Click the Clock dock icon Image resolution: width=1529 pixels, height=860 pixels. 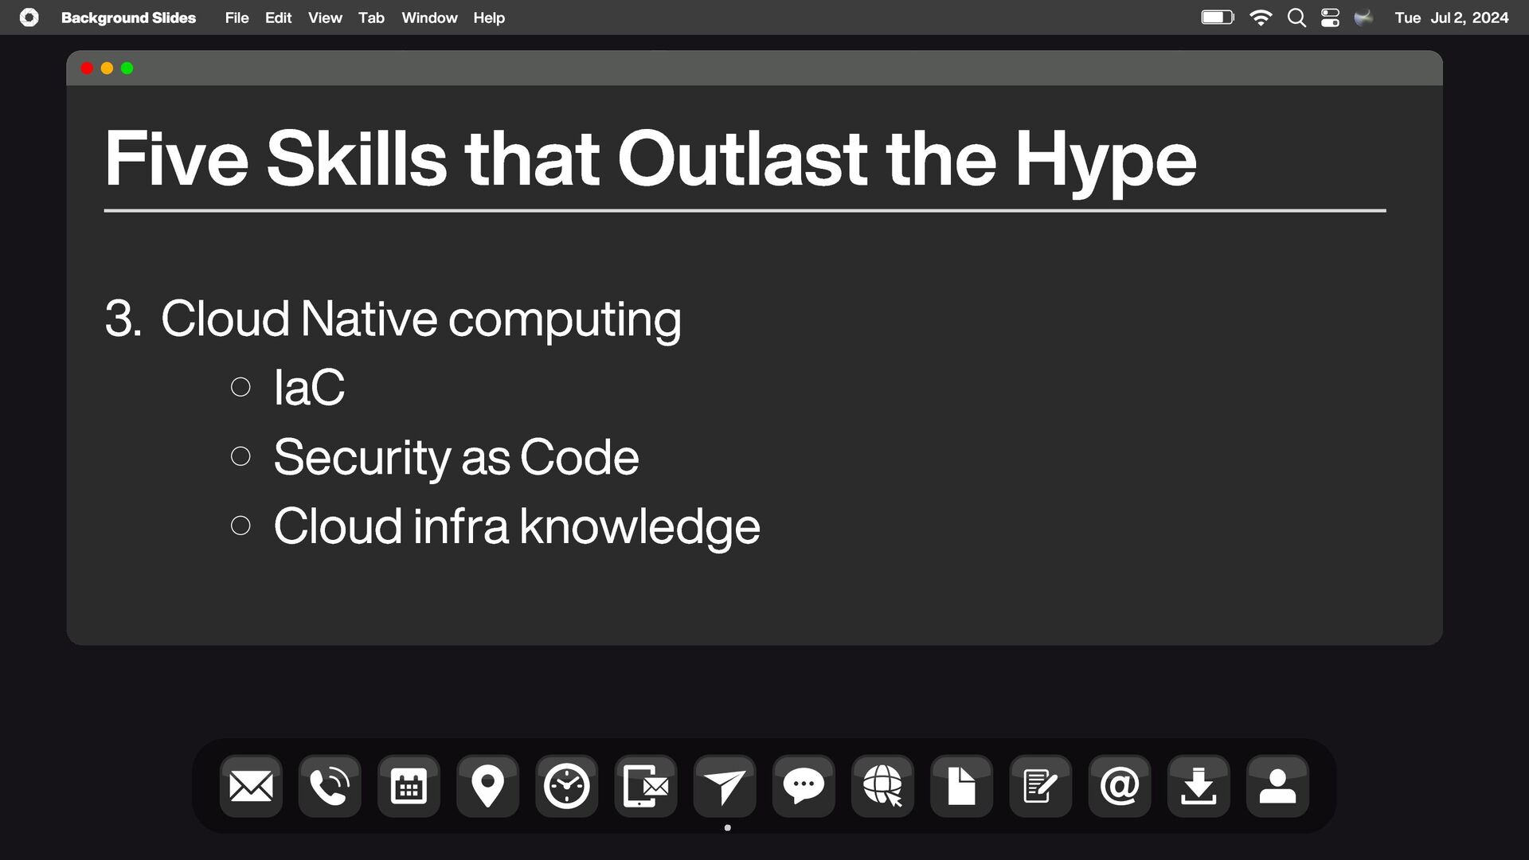(x=566, y=787)
